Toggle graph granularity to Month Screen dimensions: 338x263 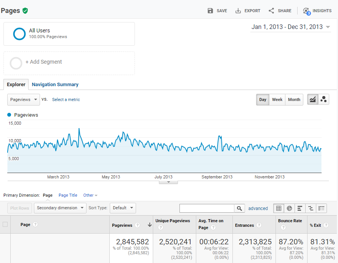click(x=294, y=99)
